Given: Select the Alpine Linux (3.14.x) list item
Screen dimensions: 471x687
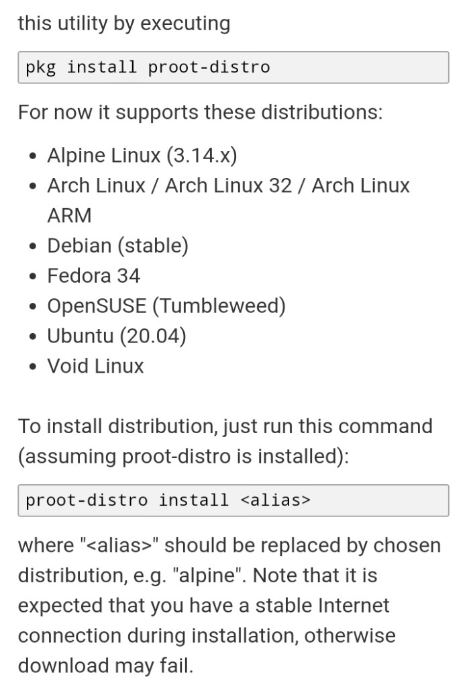Looking at the screenshot, I should [x=142, y=156].
